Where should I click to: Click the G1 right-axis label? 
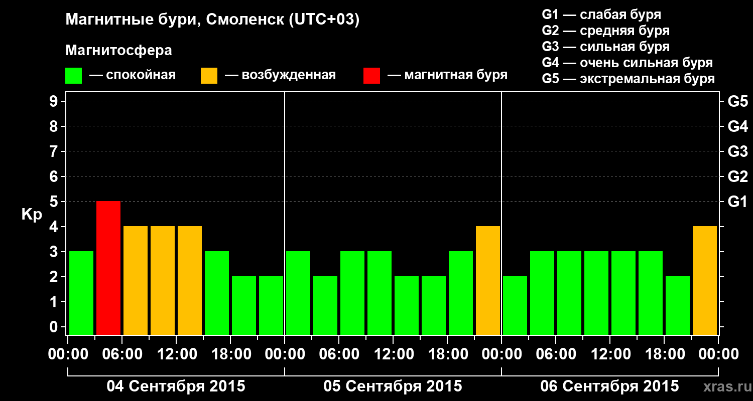coord(737,202)
